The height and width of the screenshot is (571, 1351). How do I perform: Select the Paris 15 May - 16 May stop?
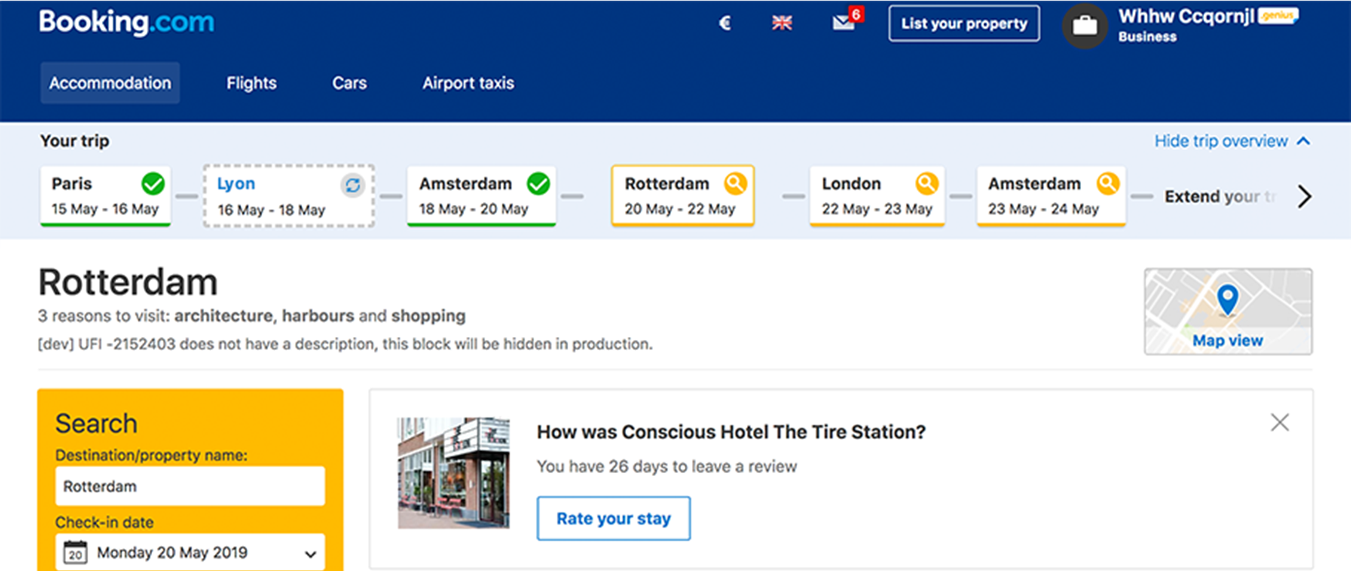click(105, 196)
